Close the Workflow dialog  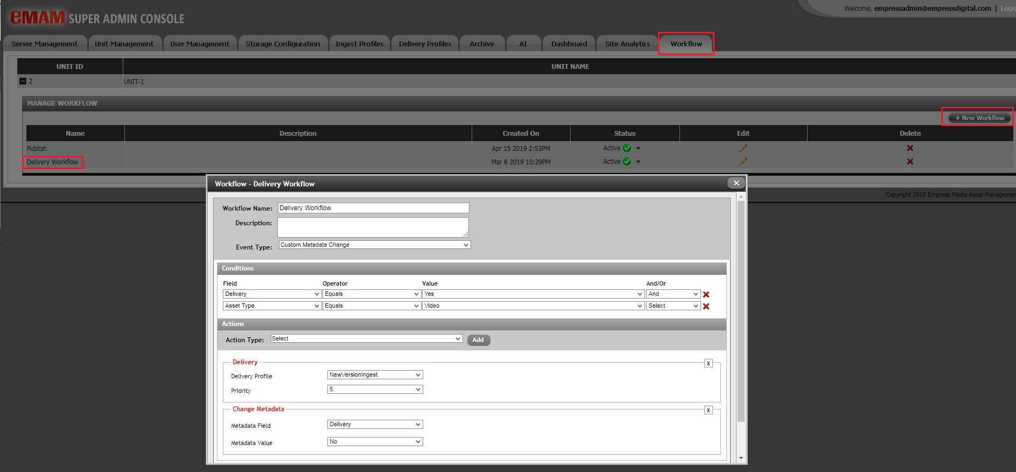point(736,183)
